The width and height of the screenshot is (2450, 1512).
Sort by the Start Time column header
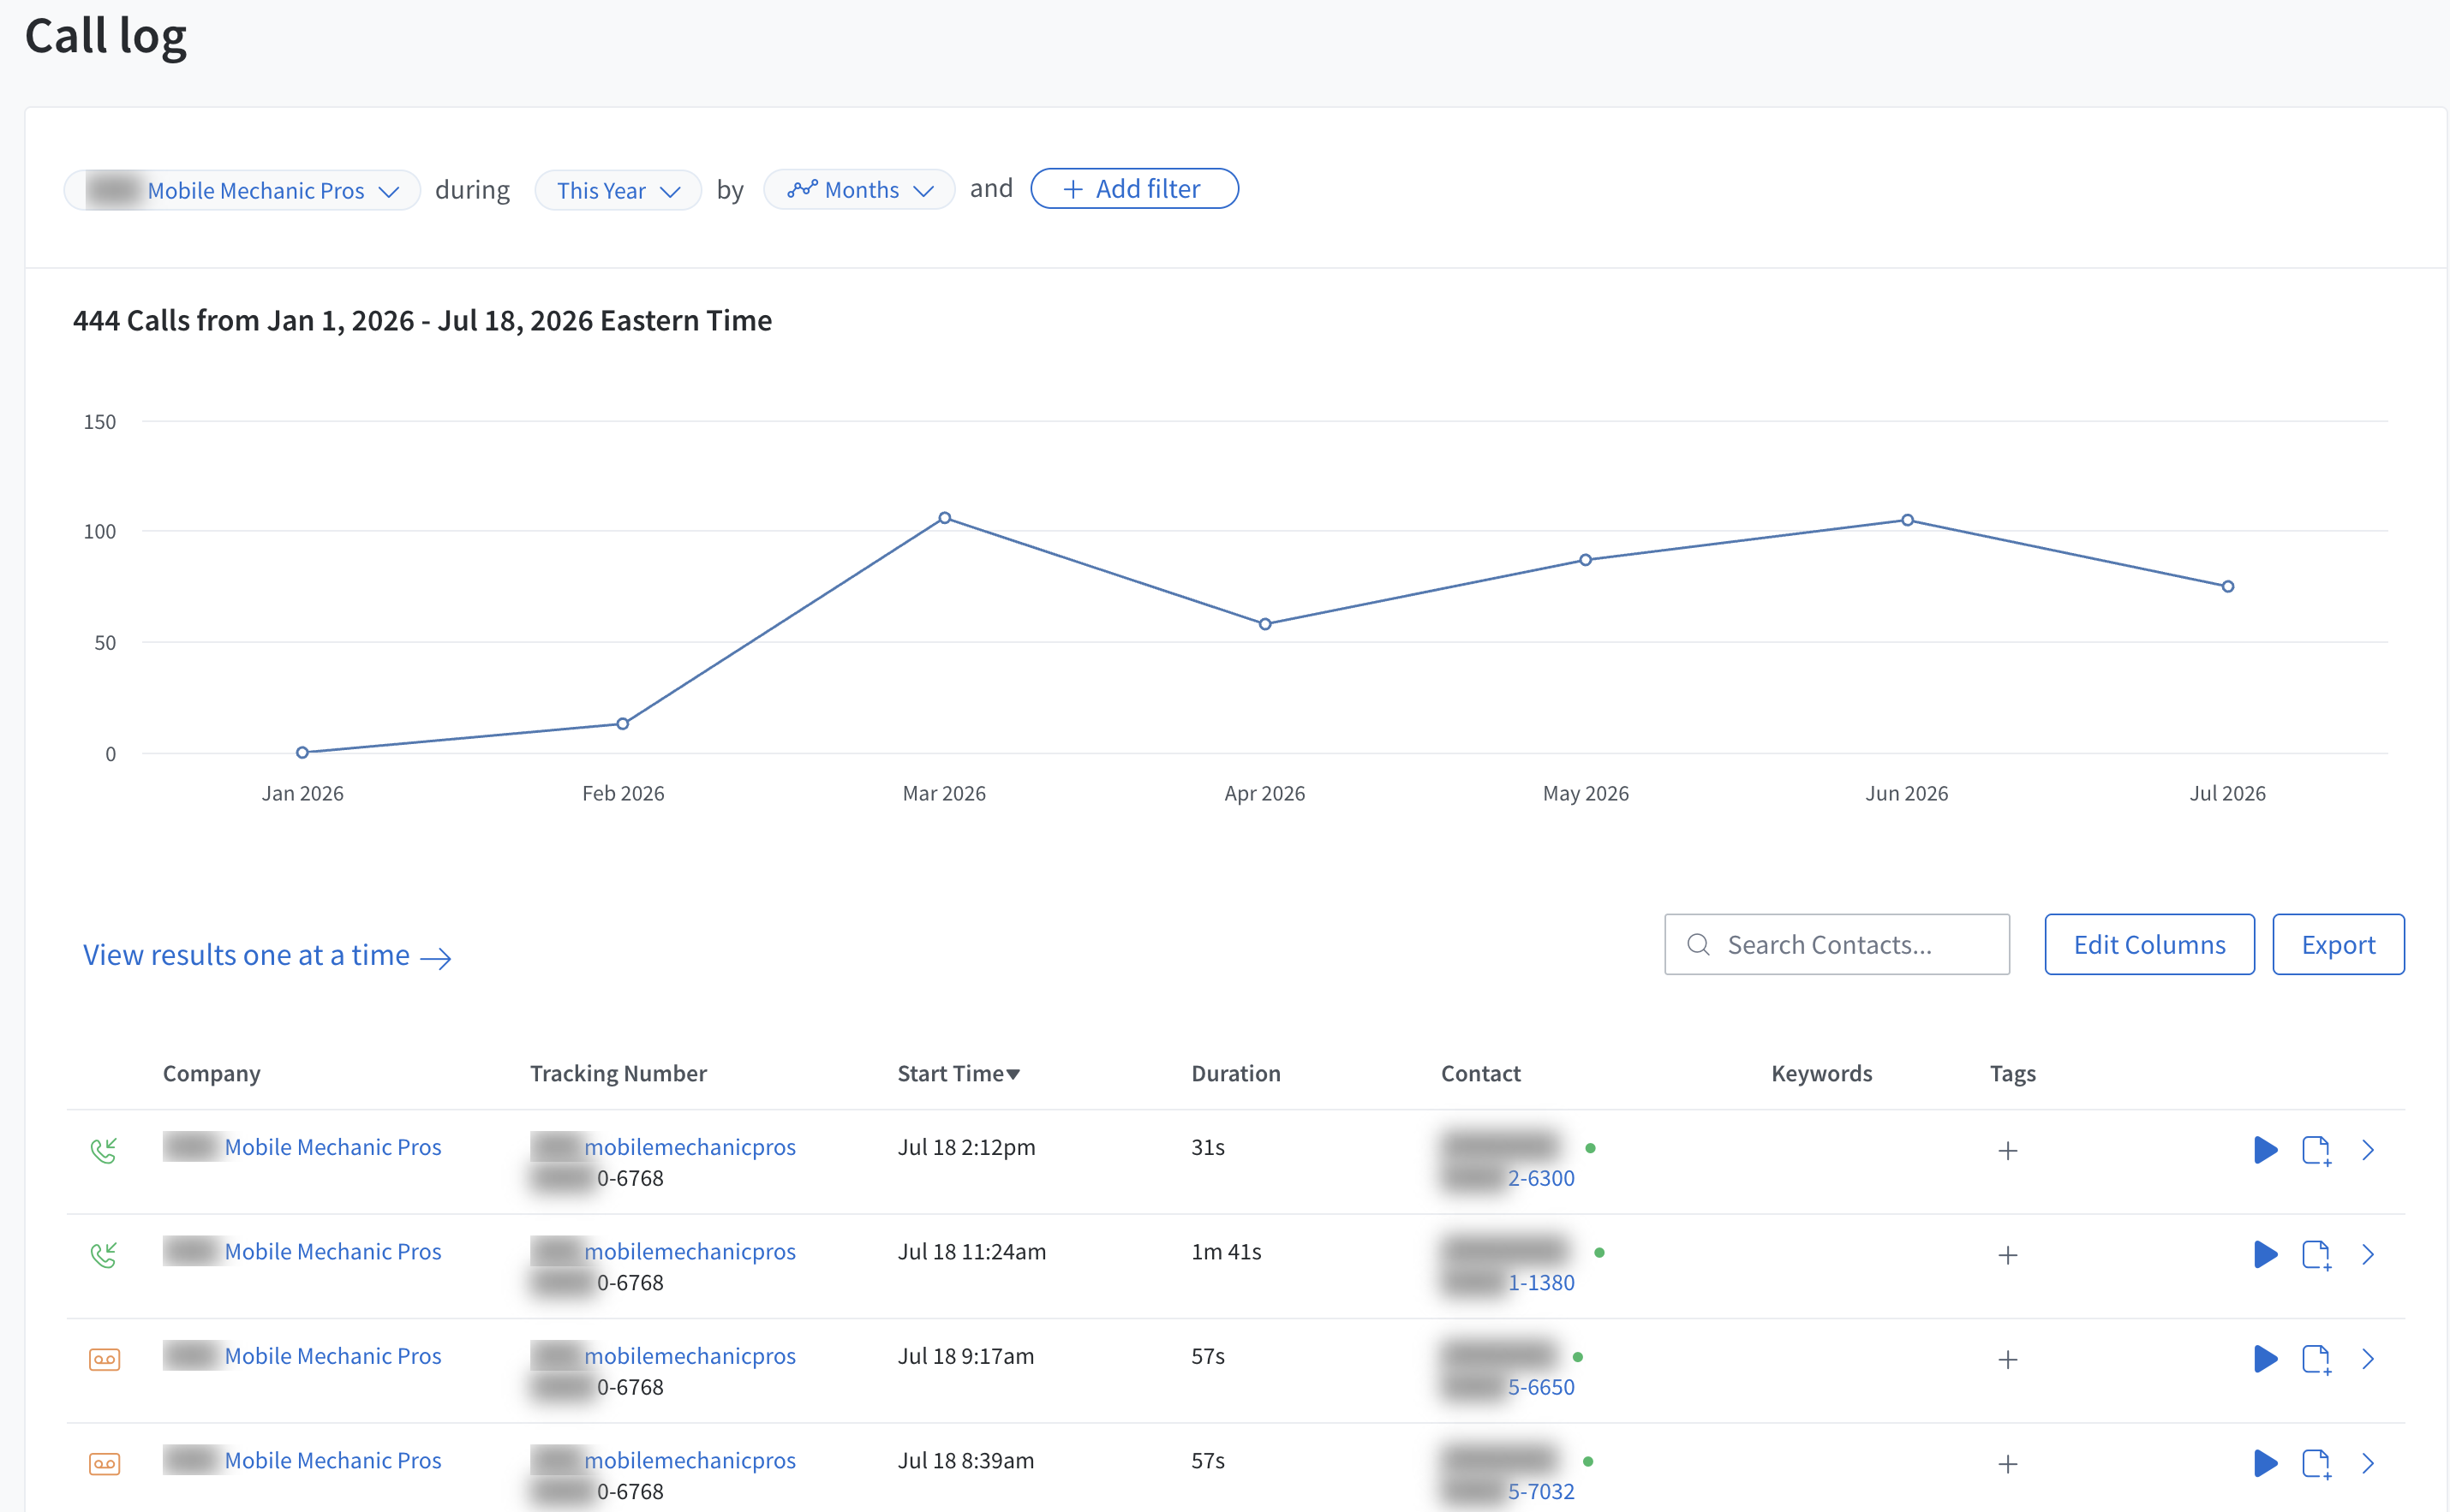tap(959, 1073)
